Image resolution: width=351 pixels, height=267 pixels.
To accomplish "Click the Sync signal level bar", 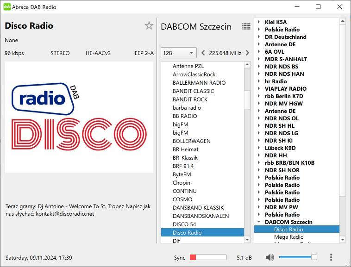I will (208, 257).
